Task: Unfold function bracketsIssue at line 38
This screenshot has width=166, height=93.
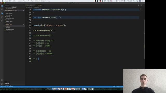Action: point(32,18)
